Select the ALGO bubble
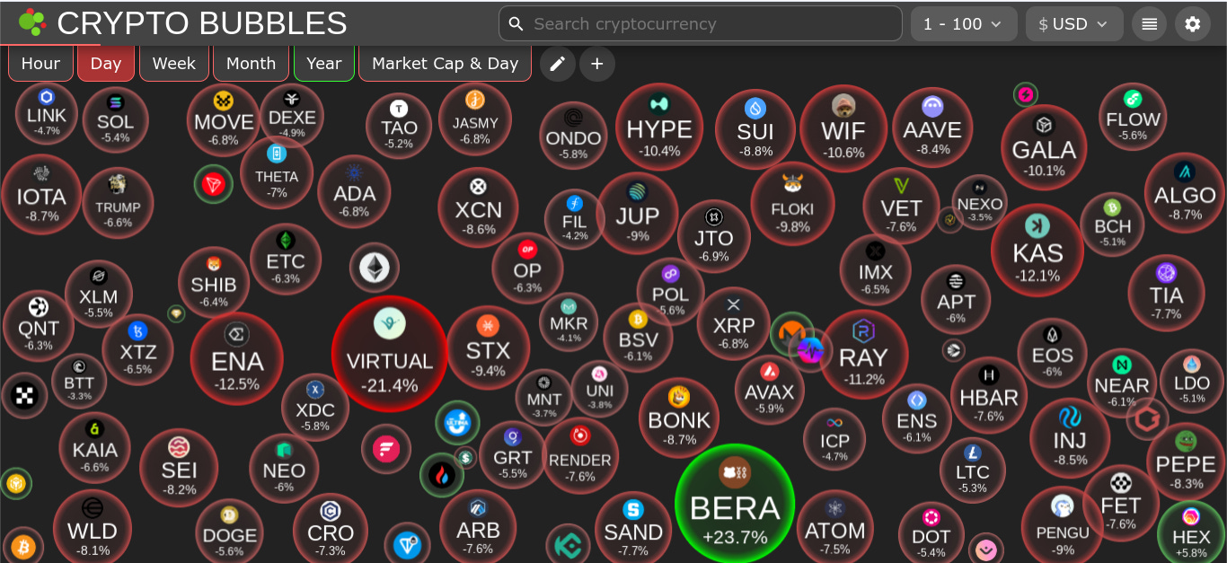The image size is (1227, 563). (1185, 192)
